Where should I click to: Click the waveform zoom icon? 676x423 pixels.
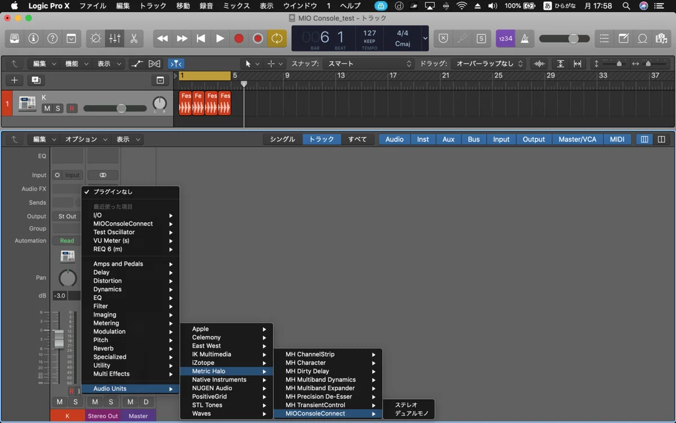[x=540, y=64]
